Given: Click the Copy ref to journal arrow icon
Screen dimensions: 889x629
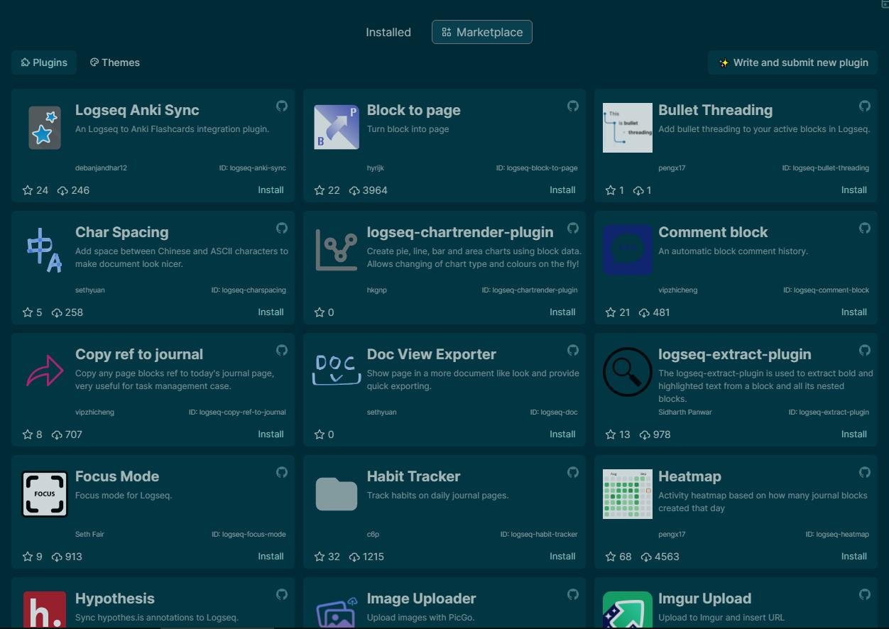Looking at the screenshot, I should (45, 371).
